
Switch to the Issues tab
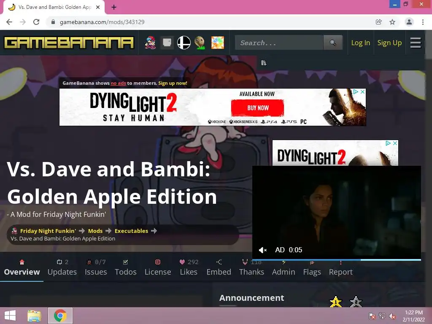(96, 267)
